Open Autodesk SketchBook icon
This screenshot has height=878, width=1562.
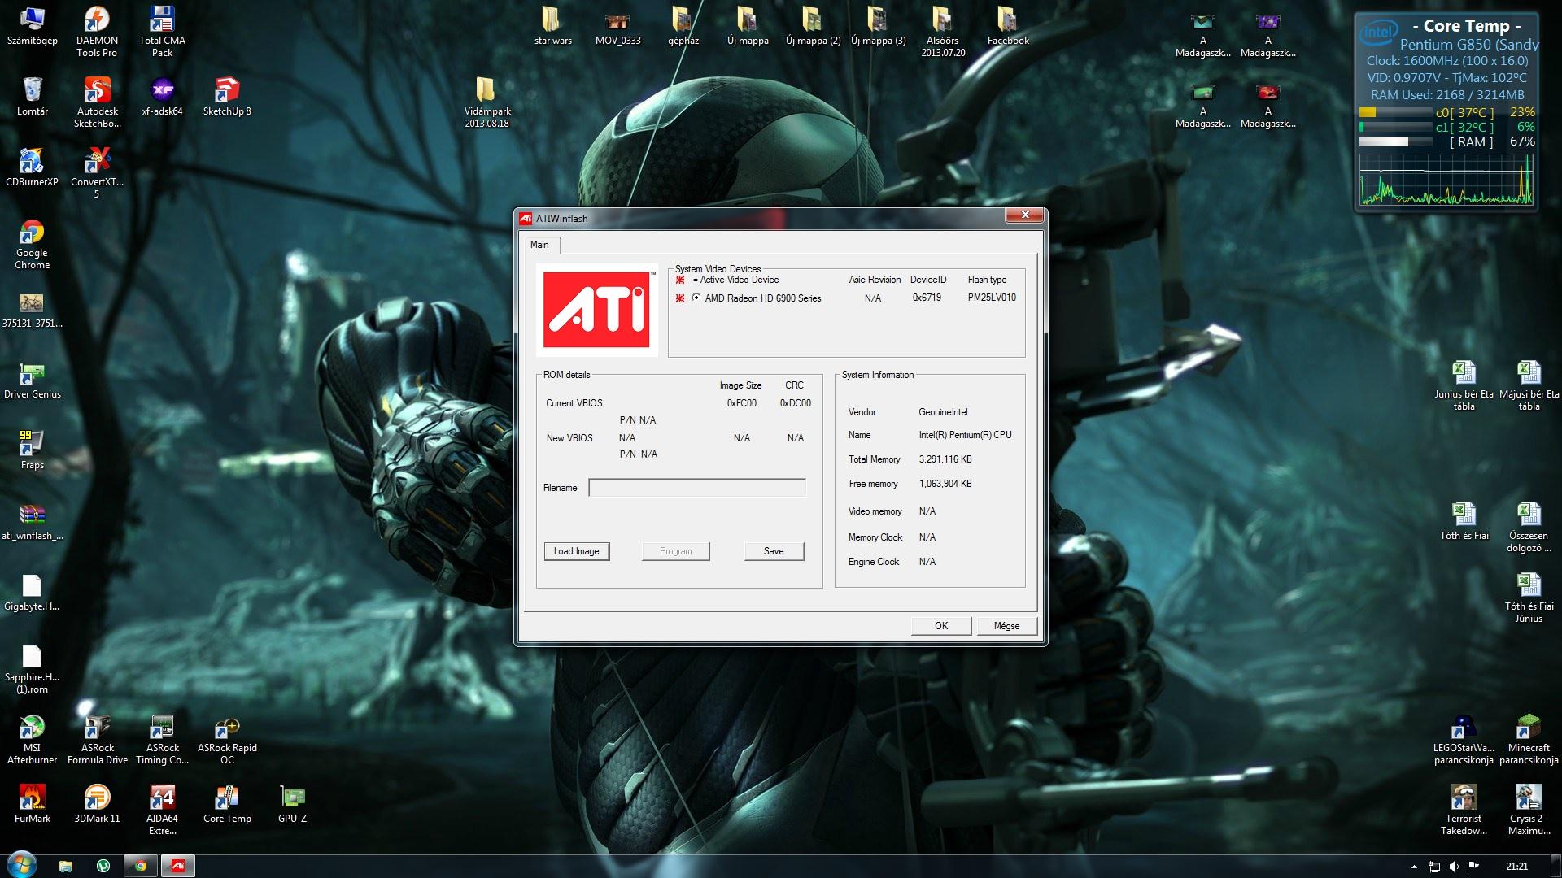(97, 102)
